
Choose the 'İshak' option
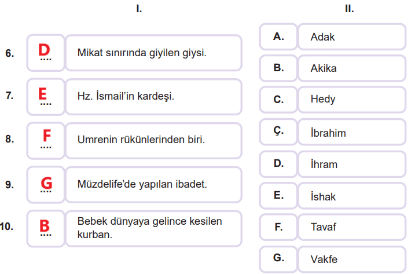tap(351, 196)
